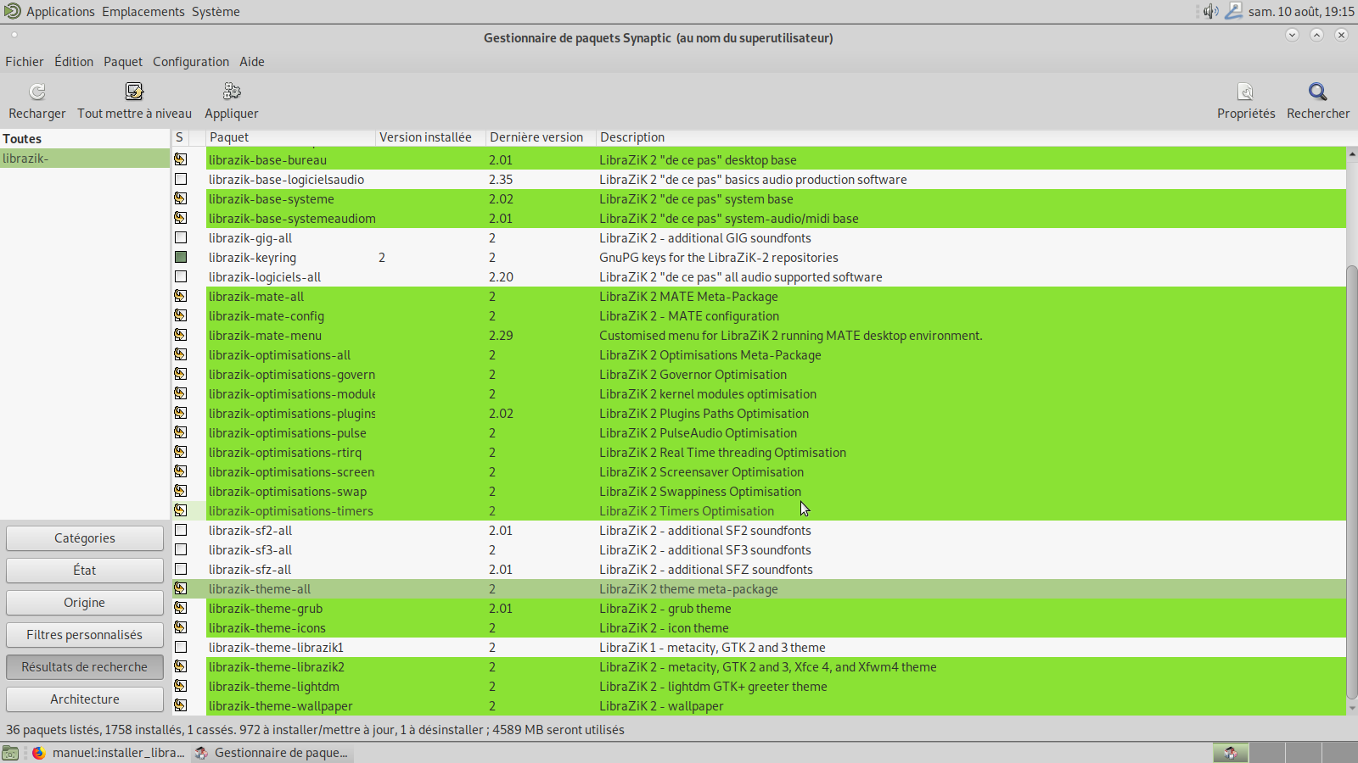
Task: Mark the librazik-sfz-all checkbox
Action: coord(181,569)
